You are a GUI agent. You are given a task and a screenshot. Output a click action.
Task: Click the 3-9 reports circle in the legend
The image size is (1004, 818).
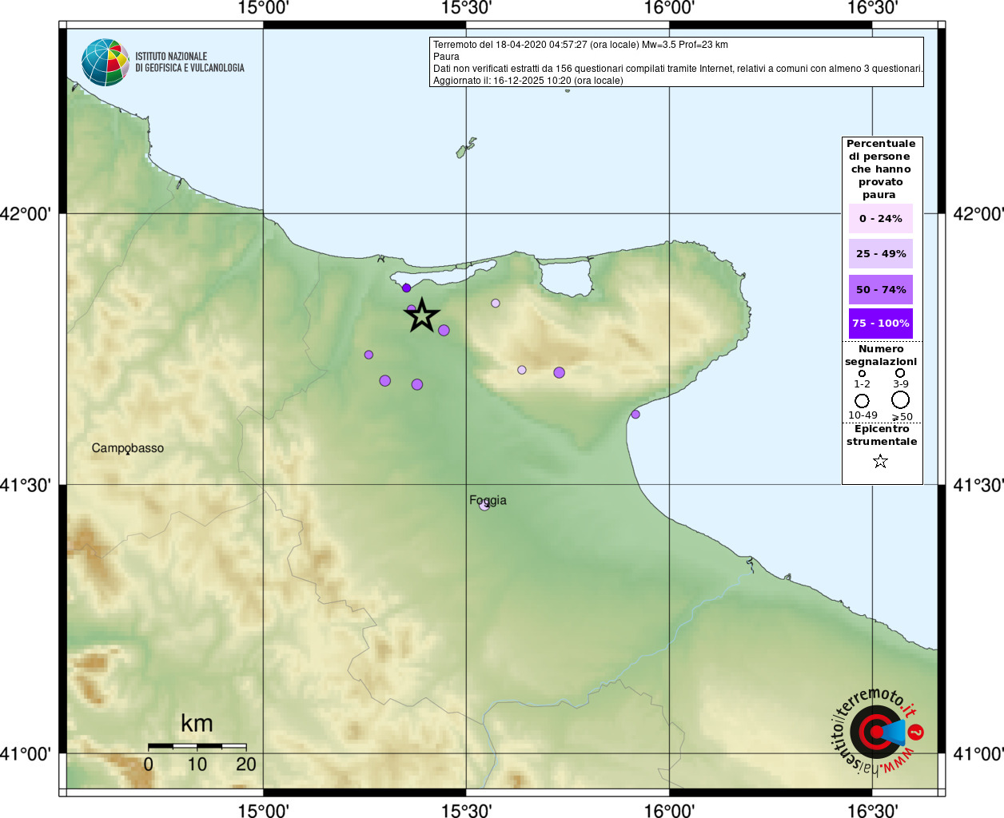coord(900,372)
